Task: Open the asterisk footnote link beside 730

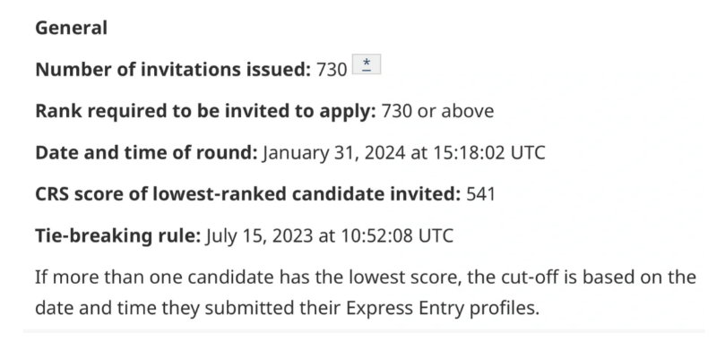Action: pyautogui.click(x=367, y=64)
